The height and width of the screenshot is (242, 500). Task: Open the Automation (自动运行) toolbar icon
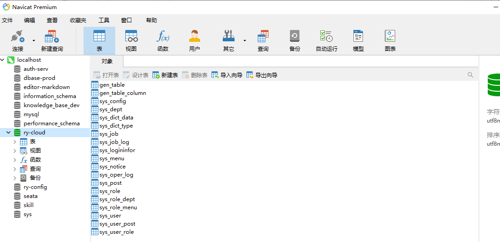click(x=326, y=36)
